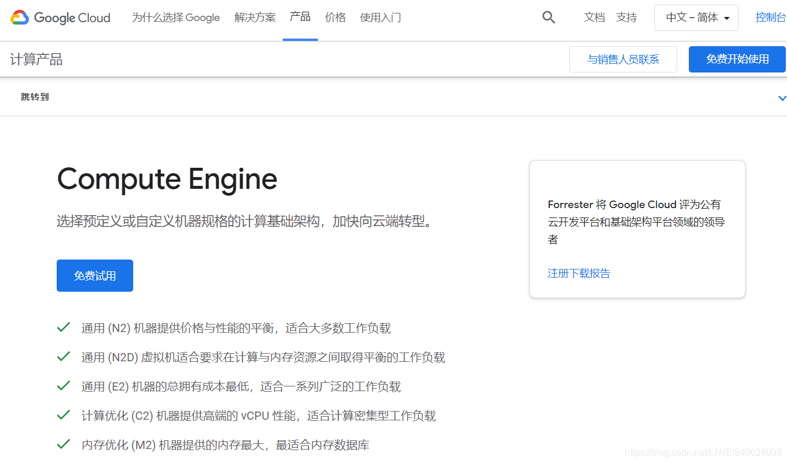Click 与销售人员联系
The width and height of the screenshot is (787, 463).
pos(622,59)
